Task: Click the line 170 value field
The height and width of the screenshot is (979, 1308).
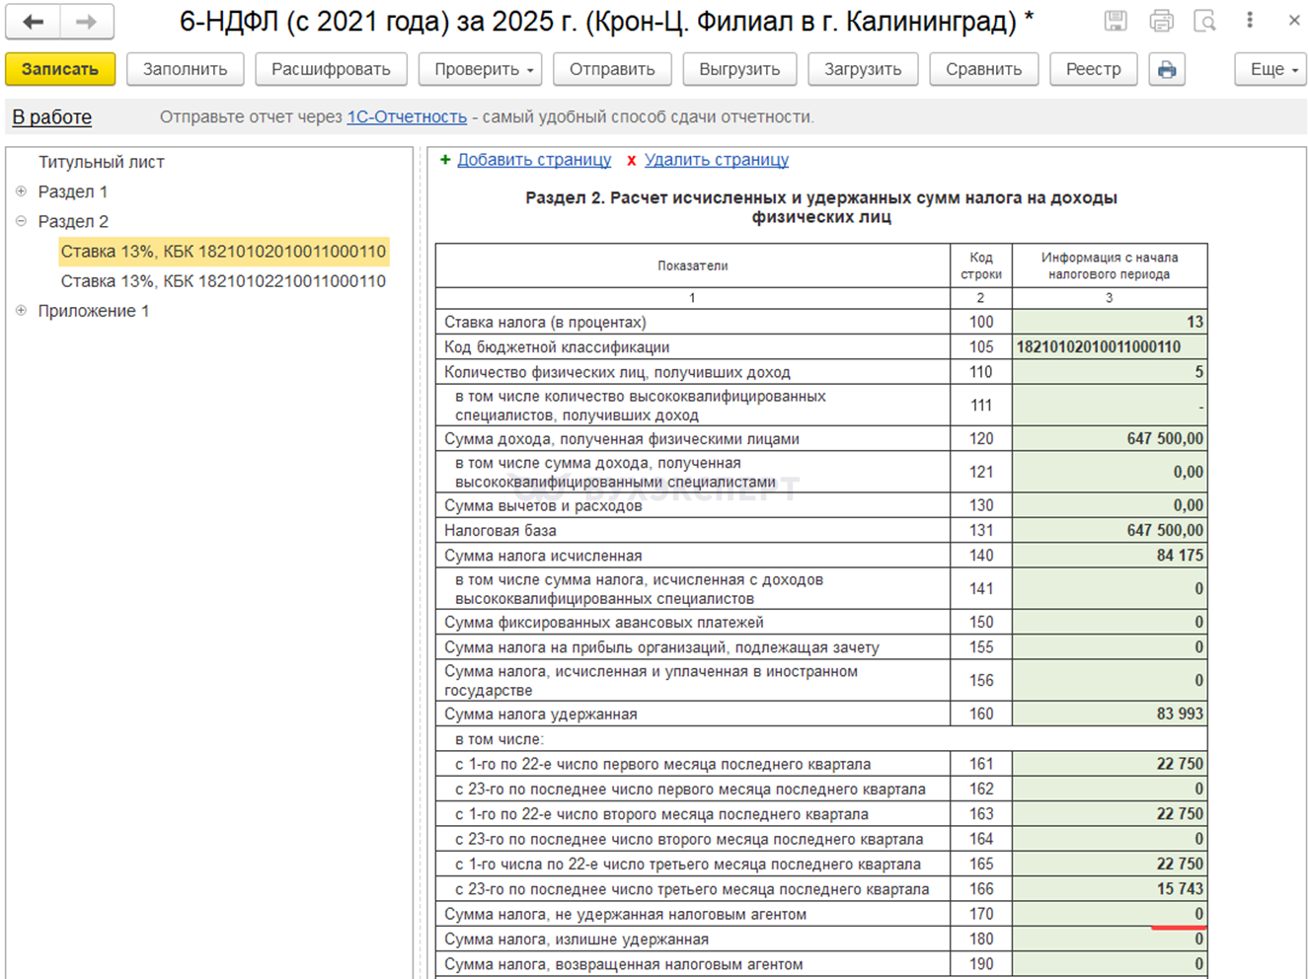Action: point(1109,915)
